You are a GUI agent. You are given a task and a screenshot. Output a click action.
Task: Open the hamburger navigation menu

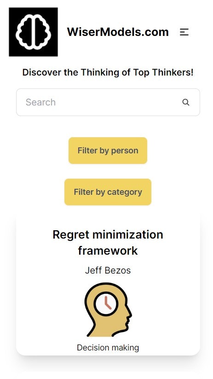(x=184, y=32)
